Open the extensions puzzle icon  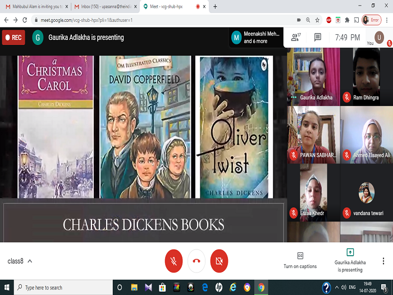click(x=347, y=20)
